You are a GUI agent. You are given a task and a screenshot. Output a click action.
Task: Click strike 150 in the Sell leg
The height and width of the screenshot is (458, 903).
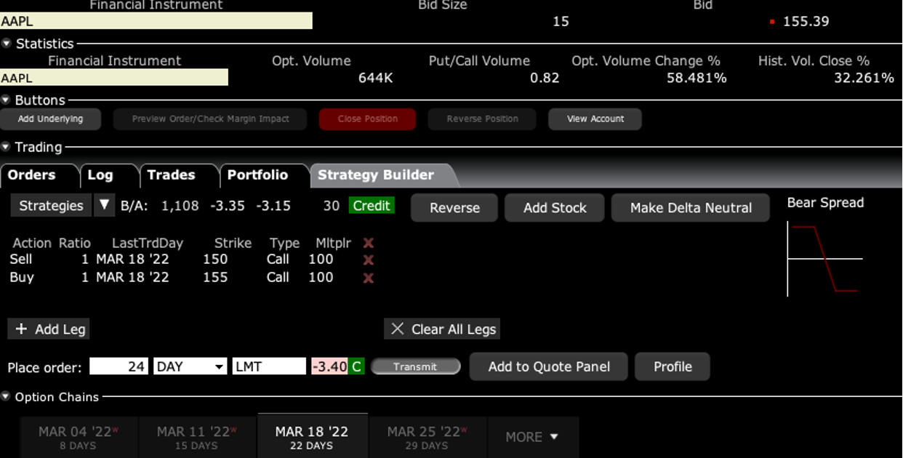click(215, 260)
